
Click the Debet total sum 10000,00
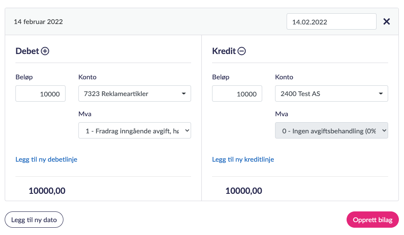pos(47,191)
